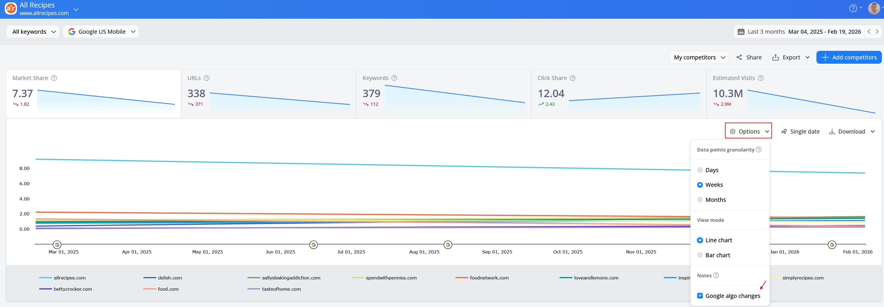Click the Single date button
The width and height of the screenshot is (884, 307).
(800, 132)
